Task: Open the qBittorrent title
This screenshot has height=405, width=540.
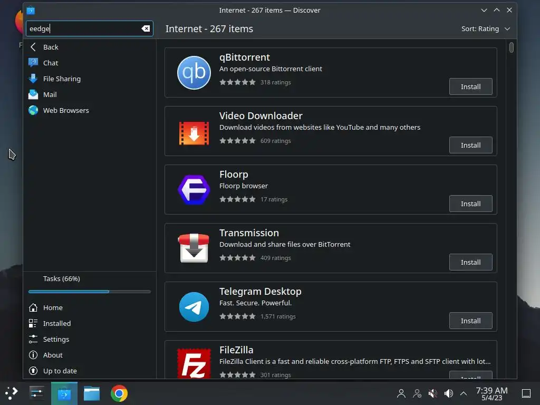Action: click(x=245, y=57)
